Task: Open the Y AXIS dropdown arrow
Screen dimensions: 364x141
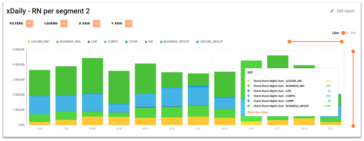Action: [128, 24]
